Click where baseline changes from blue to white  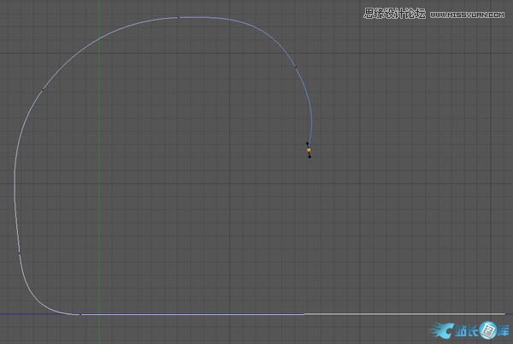point(304,314)
